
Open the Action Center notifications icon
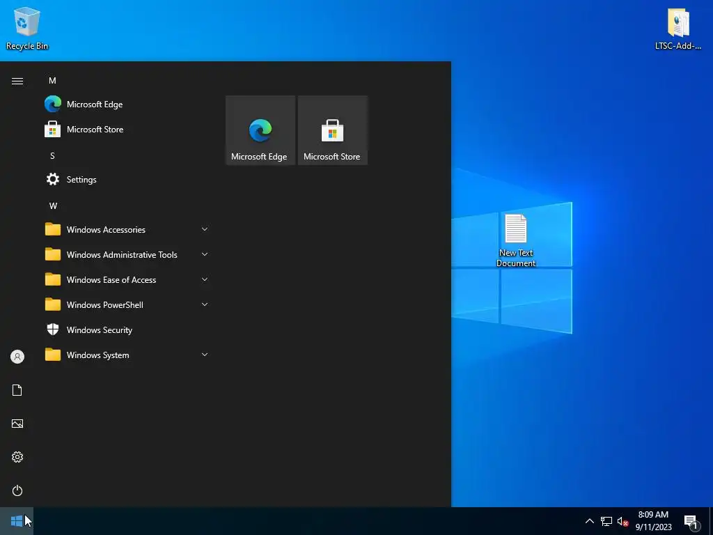coord(691,521)
